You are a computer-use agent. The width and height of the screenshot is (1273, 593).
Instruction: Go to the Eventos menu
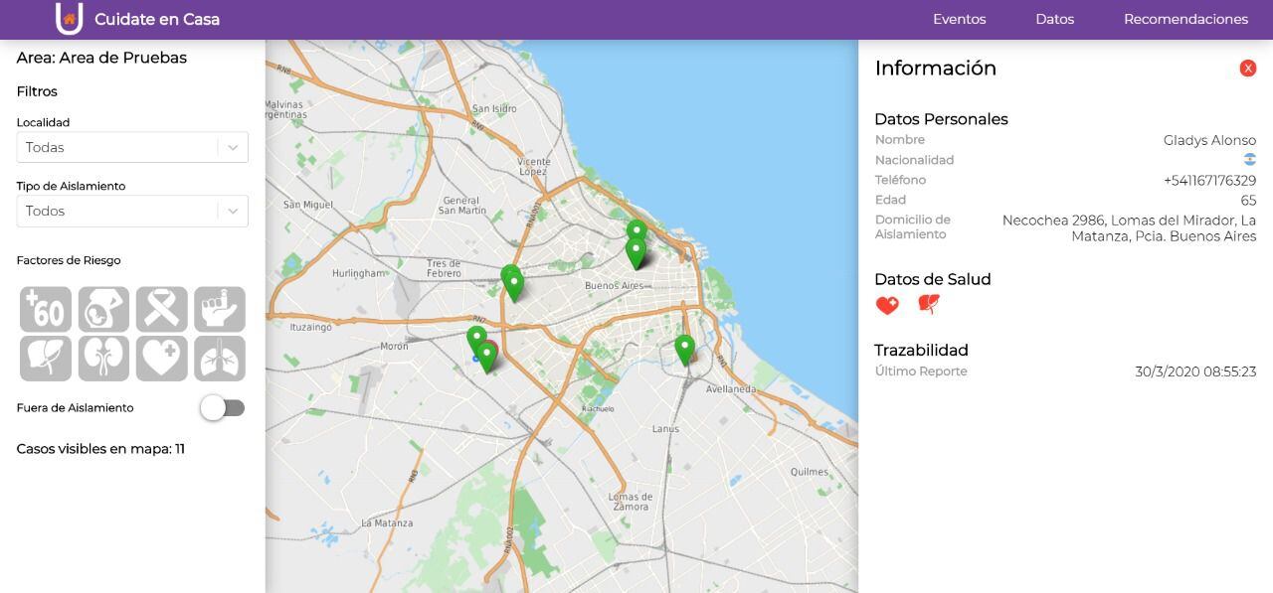(x=959, y=19)
